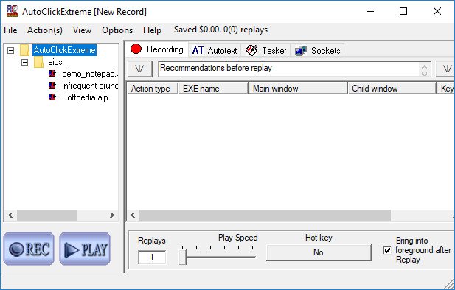Image resolution: width=455 pixels, height=290 pixels.
Task: Open the Autotext tab
Action: pyautogui.click(x=215, y=50)
